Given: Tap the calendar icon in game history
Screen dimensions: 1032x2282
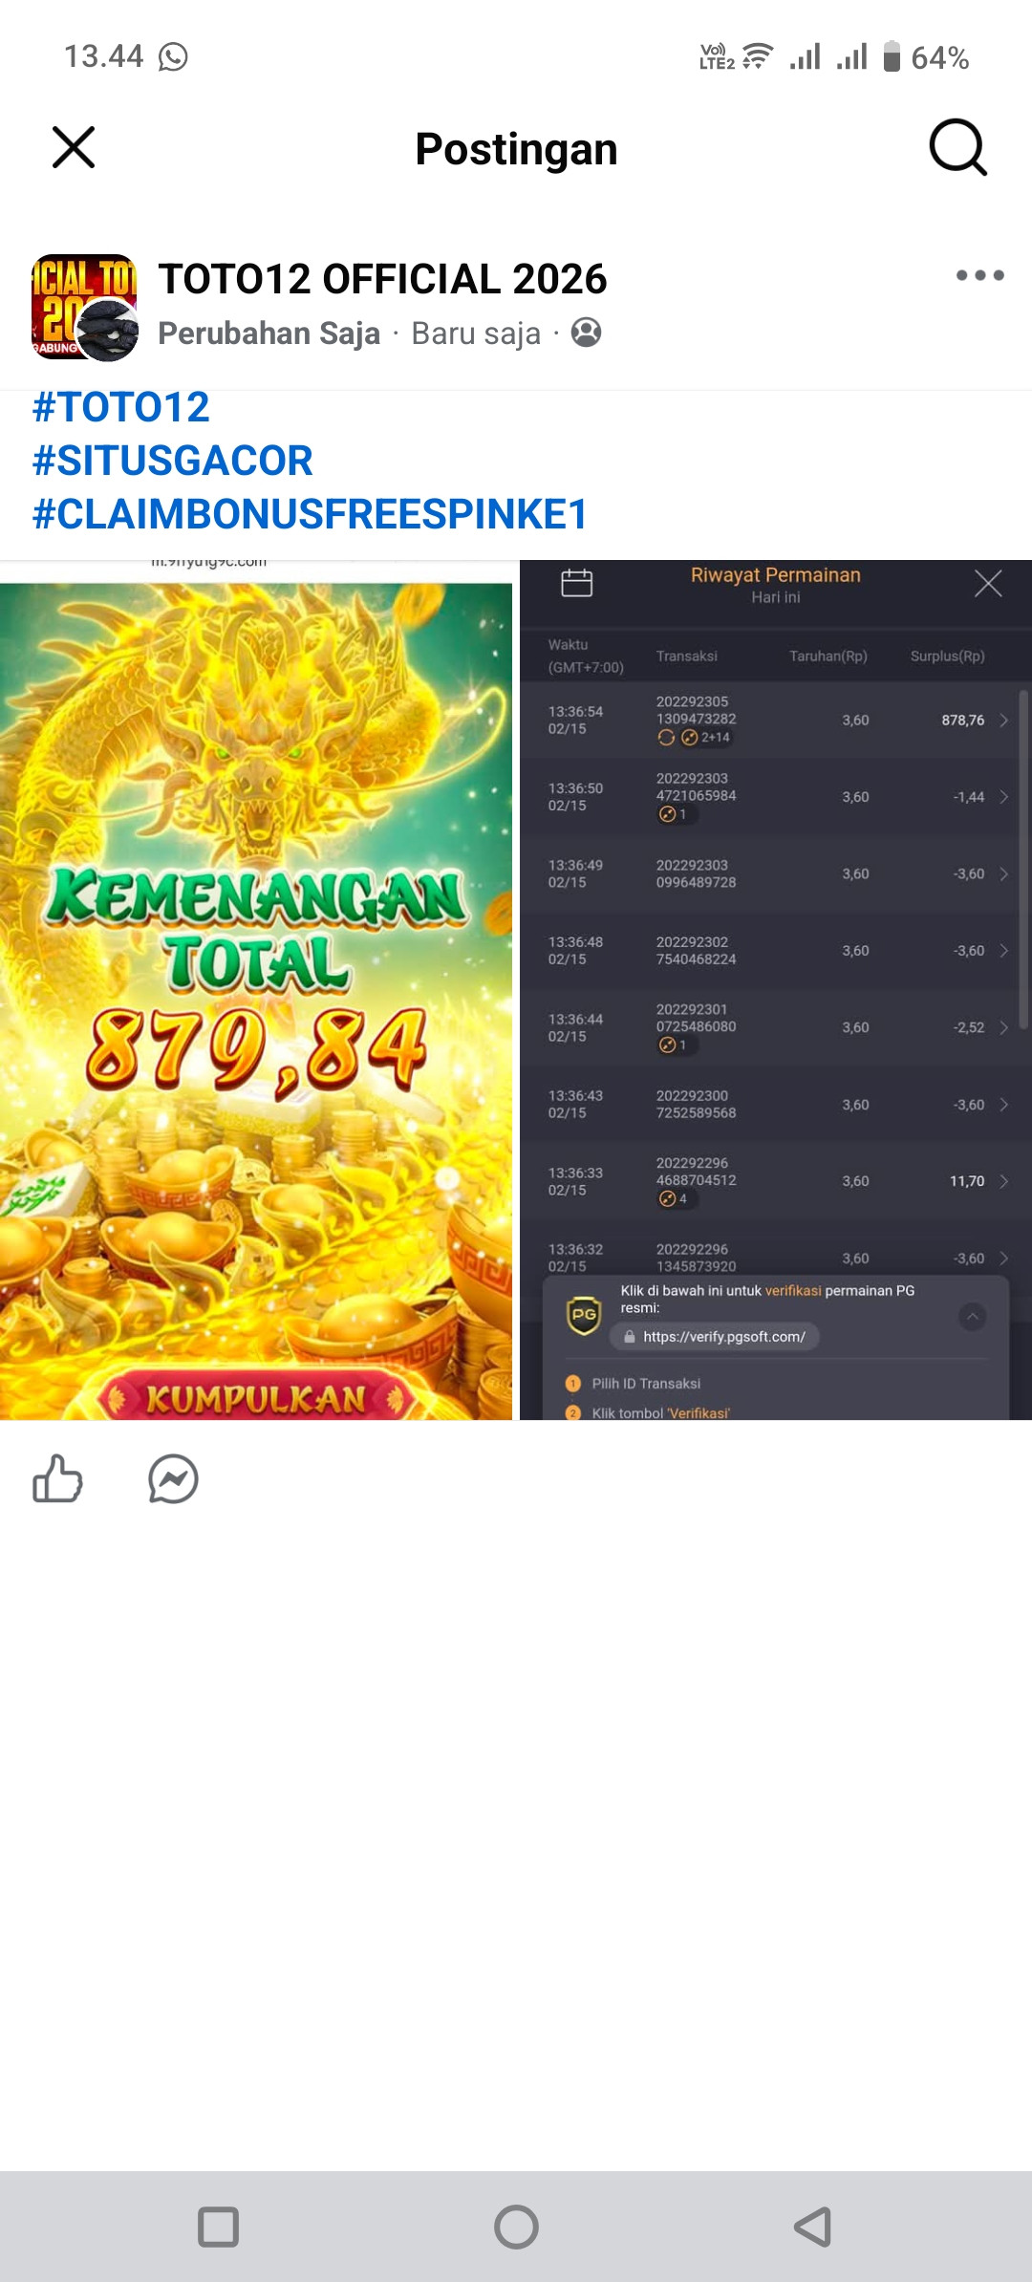Looking at the screenshot, I should click(576, 583).
